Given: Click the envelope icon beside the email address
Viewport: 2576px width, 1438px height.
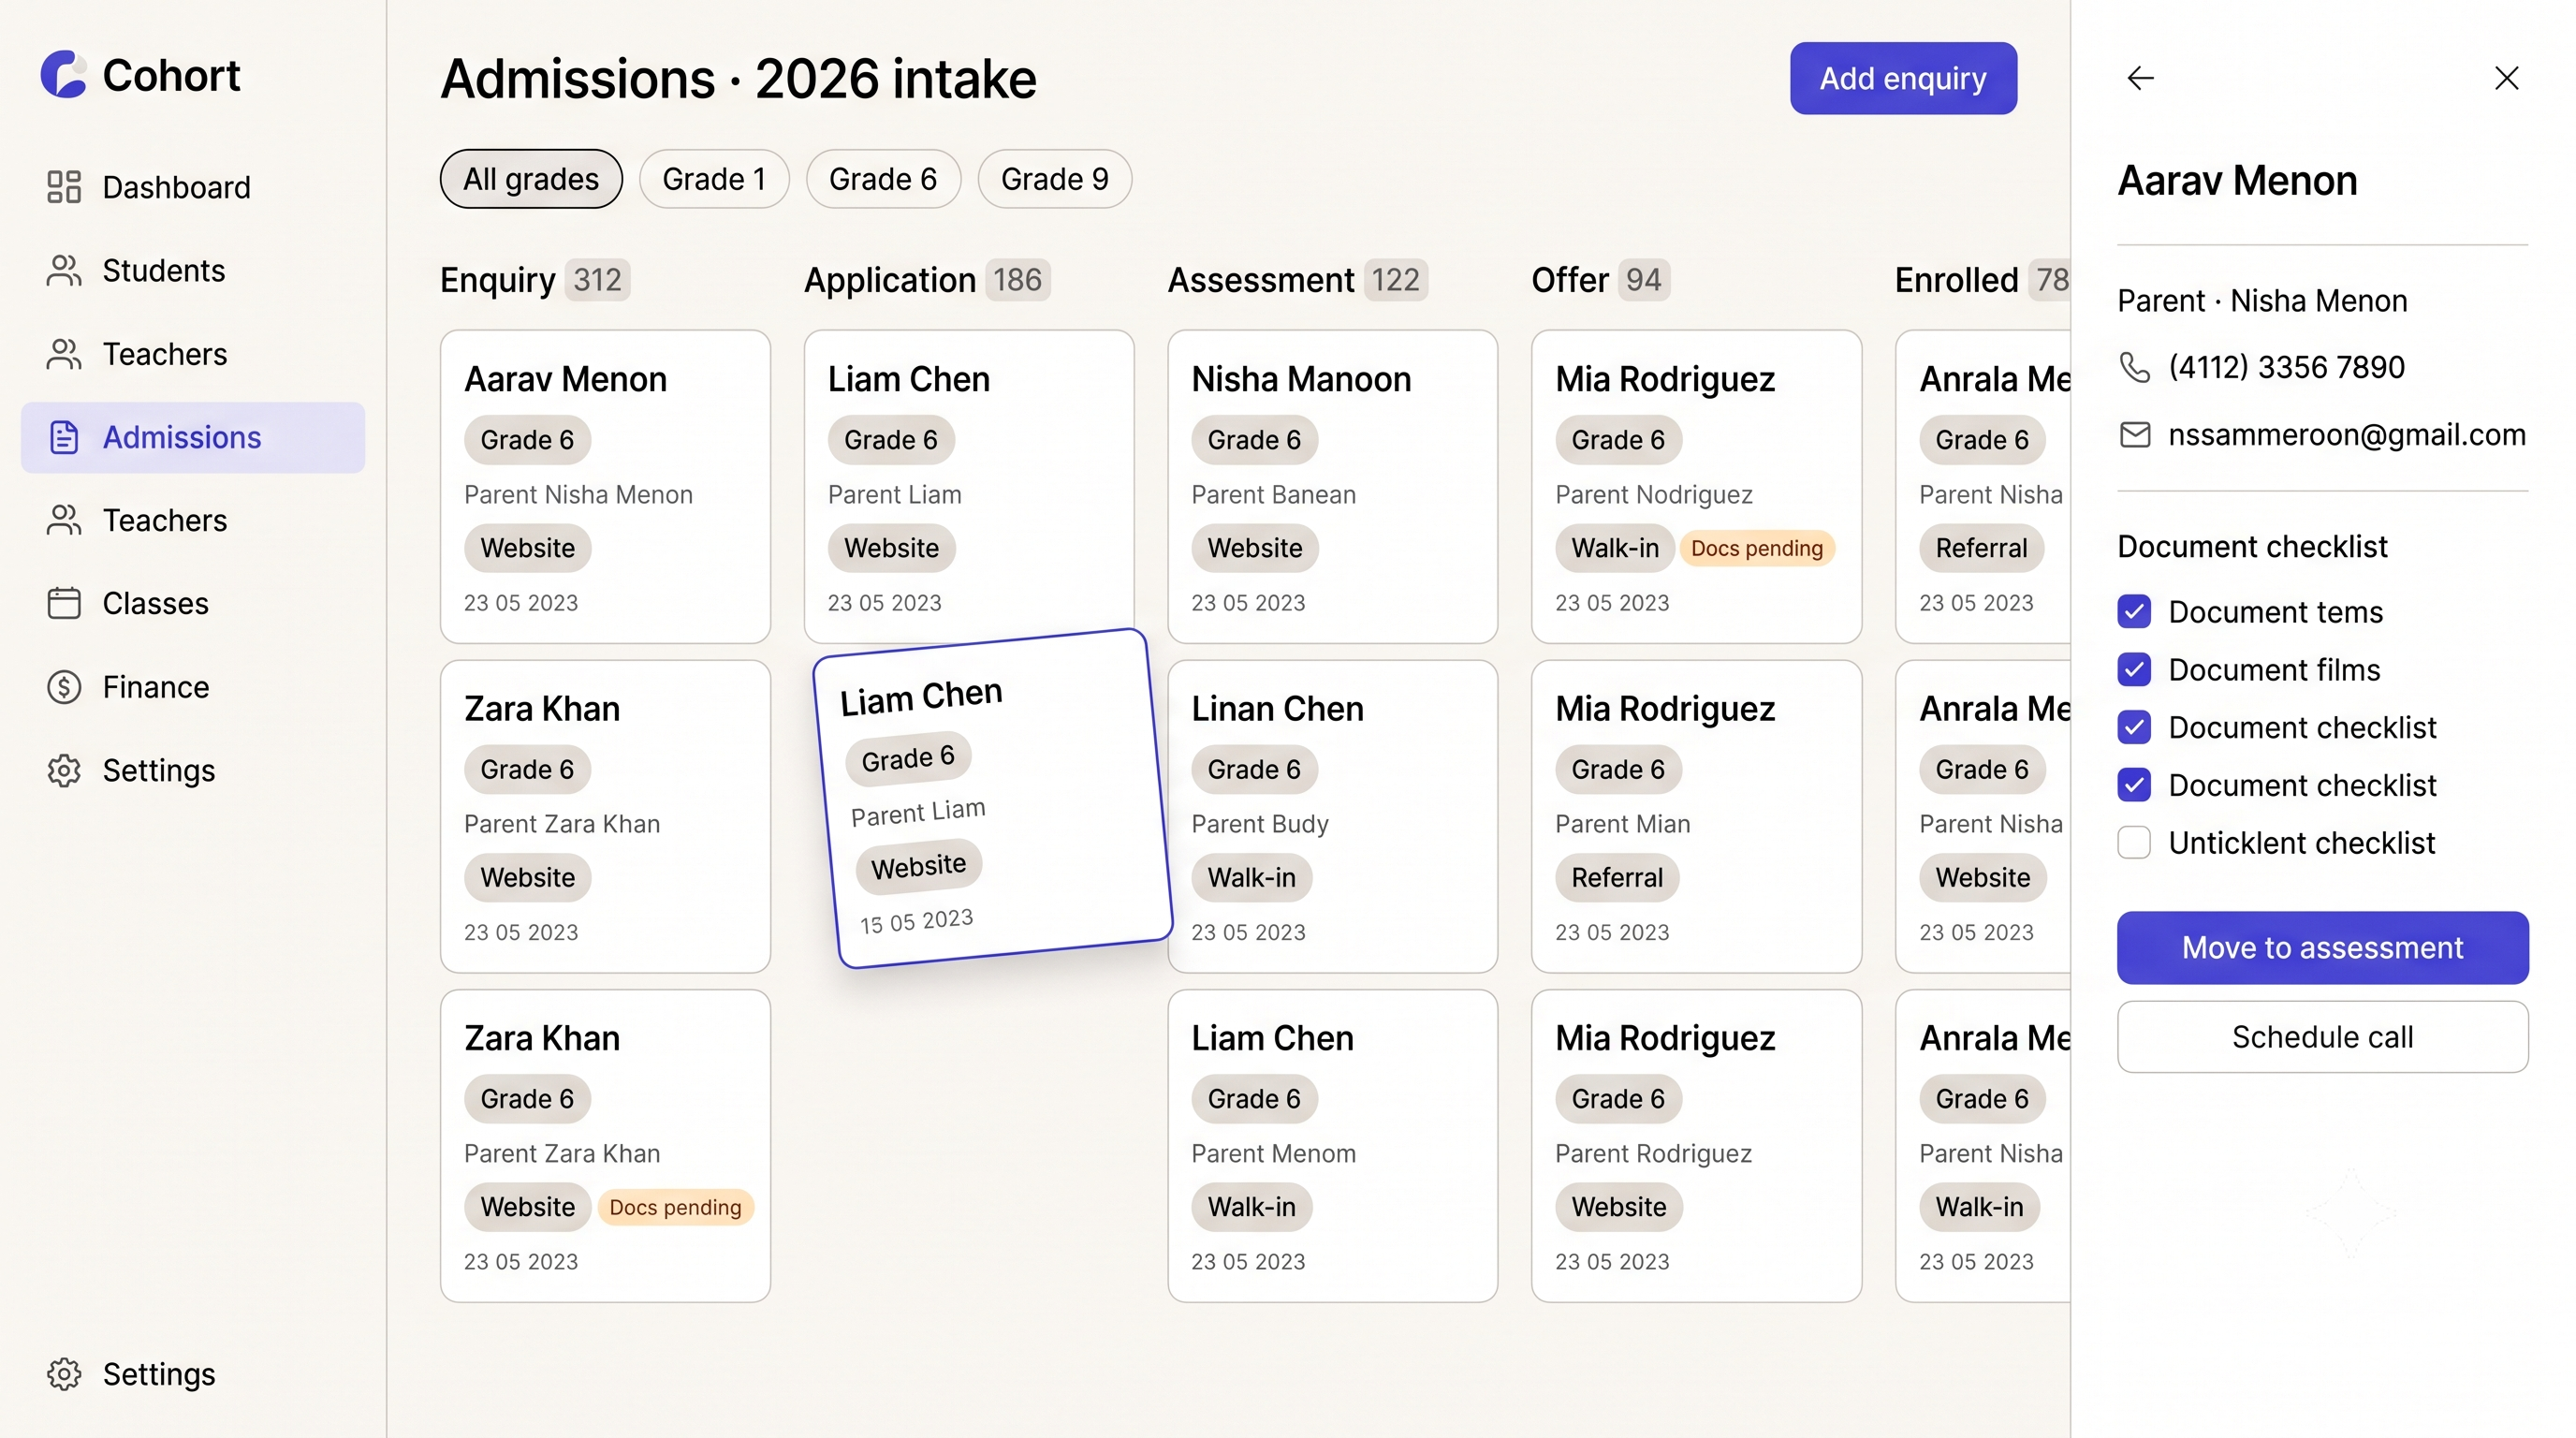Looking at the screenshot, I should 2135,434.
